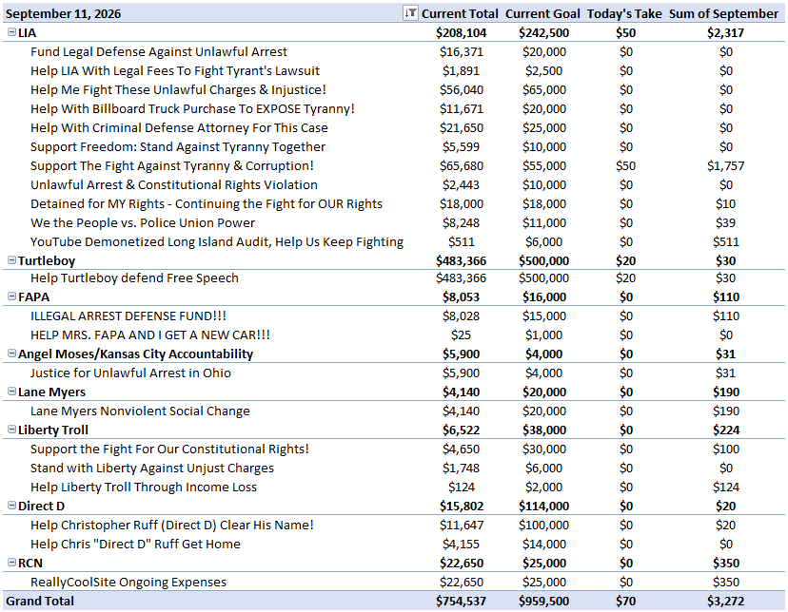
Task: Collapse the RCN group
Action: pyautogui.click(x=11, y=563)
